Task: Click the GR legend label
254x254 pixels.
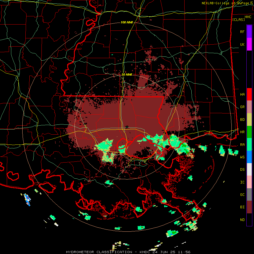Action: pos(242,107)
